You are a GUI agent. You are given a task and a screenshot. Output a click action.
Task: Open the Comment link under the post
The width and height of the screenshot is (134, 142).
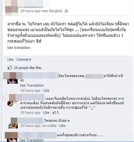(x=24, y=60)
